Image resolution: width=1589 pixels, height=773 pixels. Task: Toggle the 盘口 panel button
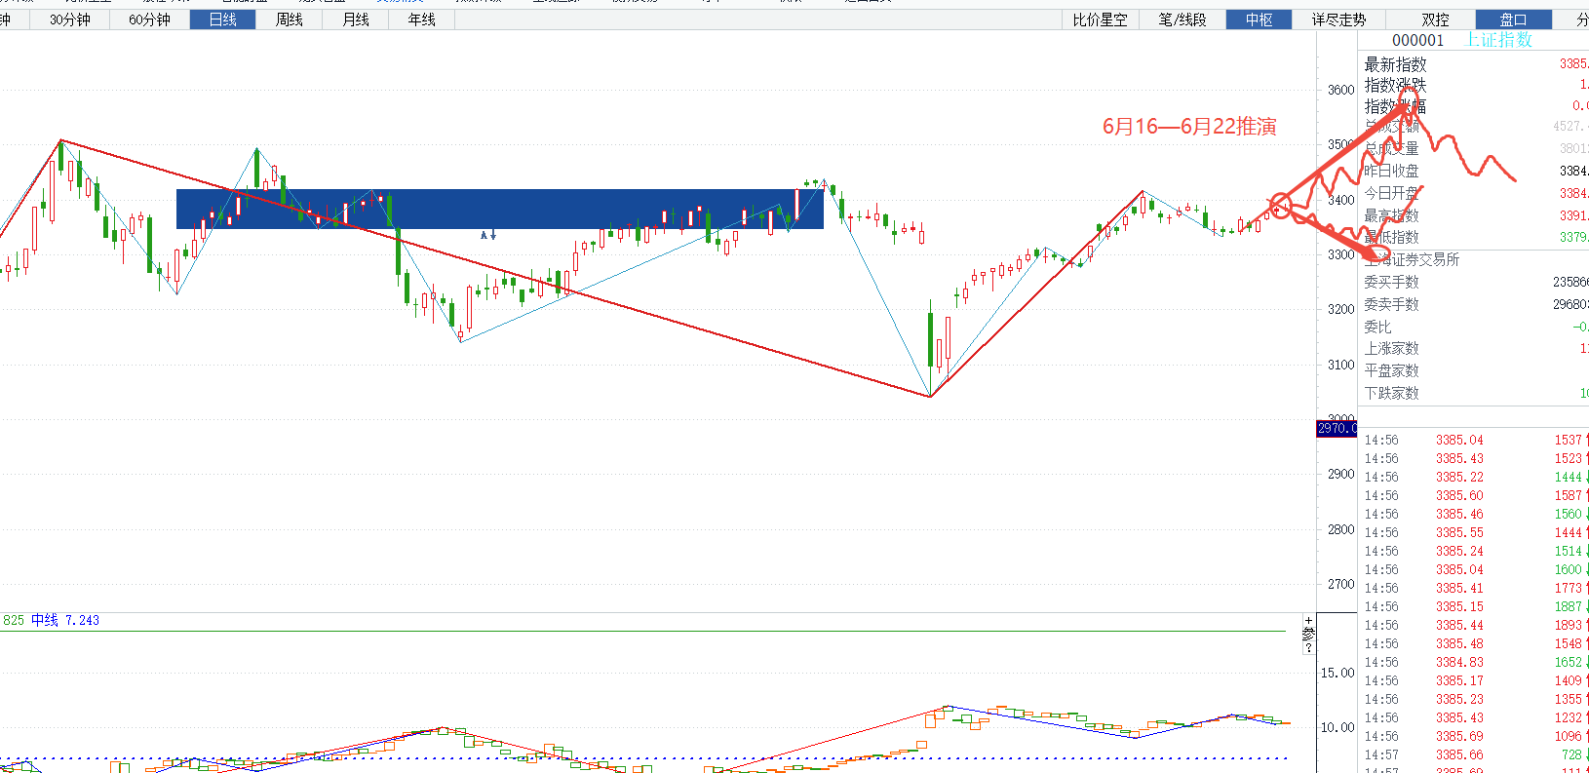[x=1512, y=19]
